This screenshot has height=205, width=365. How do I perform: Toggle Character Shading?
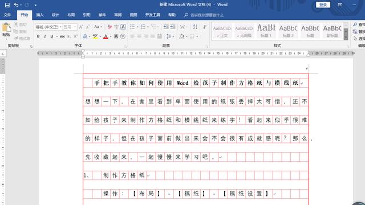tap(116, 36)
